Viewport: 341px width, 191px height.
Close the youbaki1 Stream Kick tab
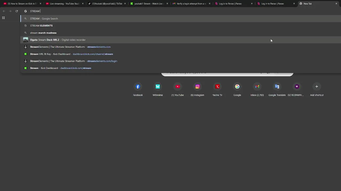coord(167,4)
